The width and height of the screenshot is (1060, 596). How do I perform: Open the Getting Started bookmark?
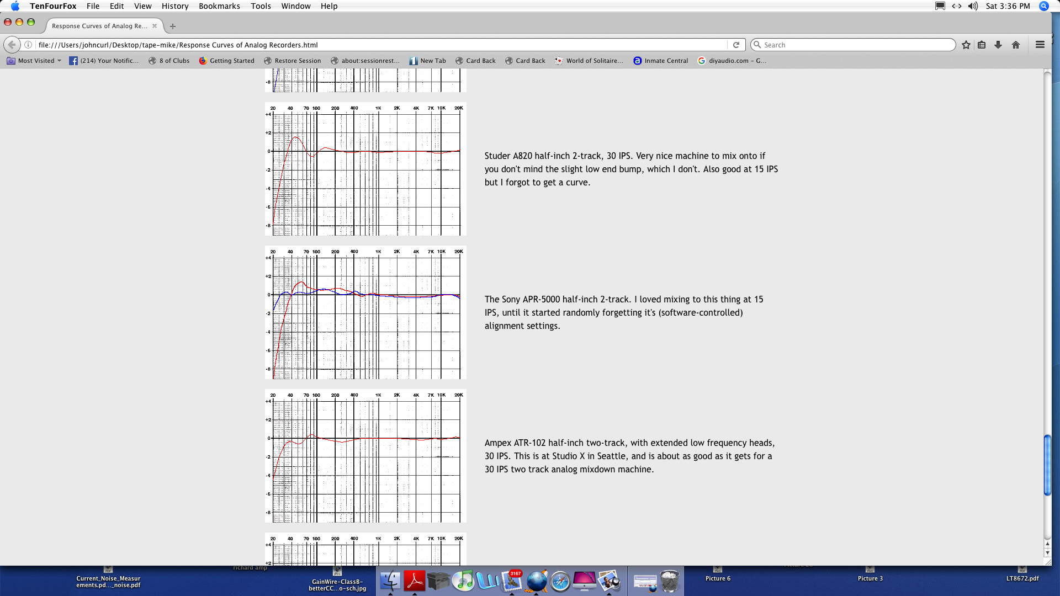226,61
